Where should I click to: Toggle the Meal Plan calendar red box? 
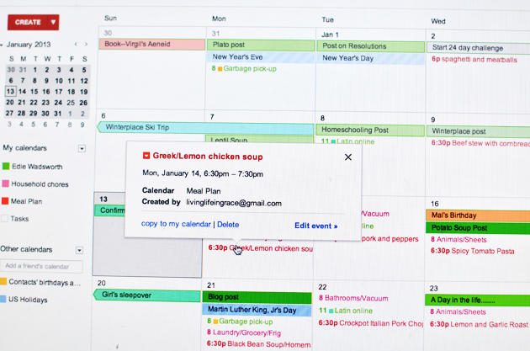[x=5, y=201]
